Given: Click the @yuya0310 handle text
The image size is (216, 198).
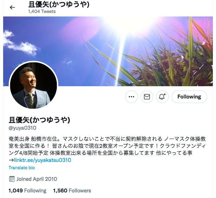Looking at the screenshot, I should tap(22, 128).
